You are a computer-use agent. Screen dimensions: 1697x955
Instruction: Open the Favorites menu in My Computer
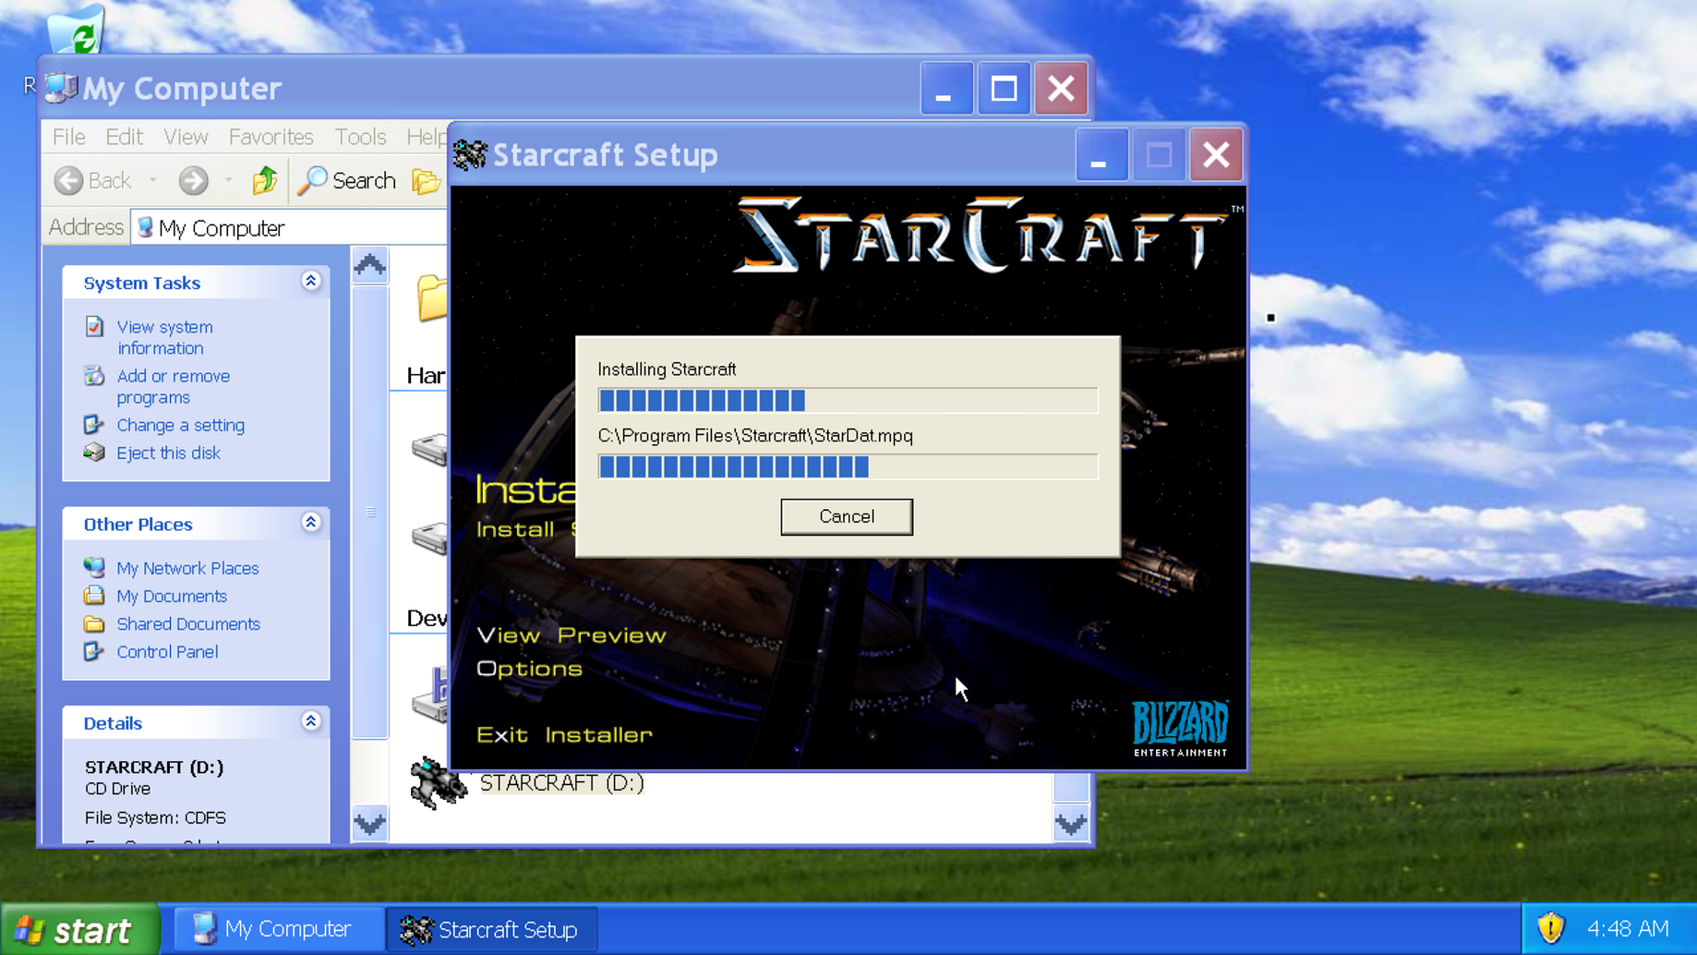tap(271, 137)
